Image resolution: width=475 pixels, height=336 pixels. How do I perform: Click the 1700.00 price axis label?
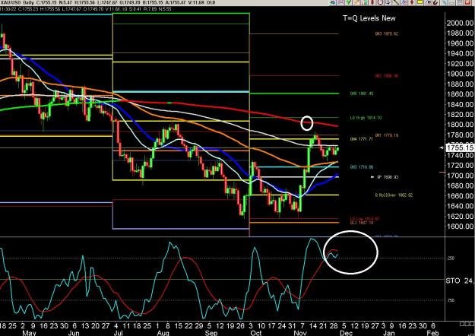tap(460, 176)
